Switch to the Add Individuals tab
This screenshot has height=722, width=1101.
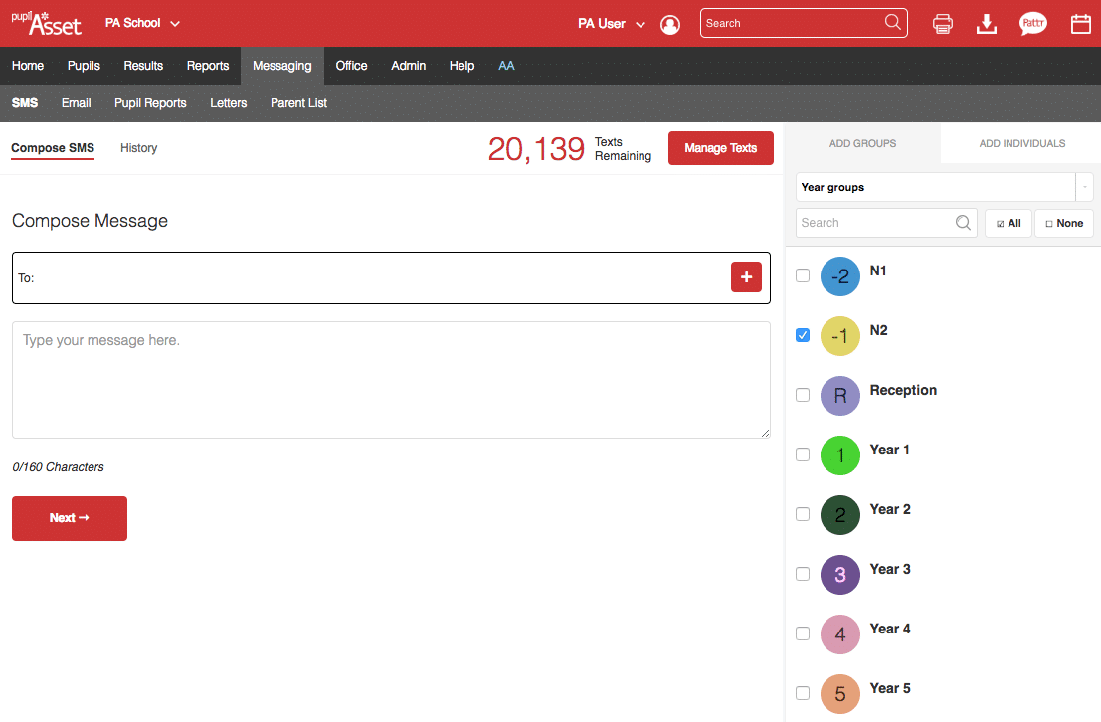coord(1021,143)
